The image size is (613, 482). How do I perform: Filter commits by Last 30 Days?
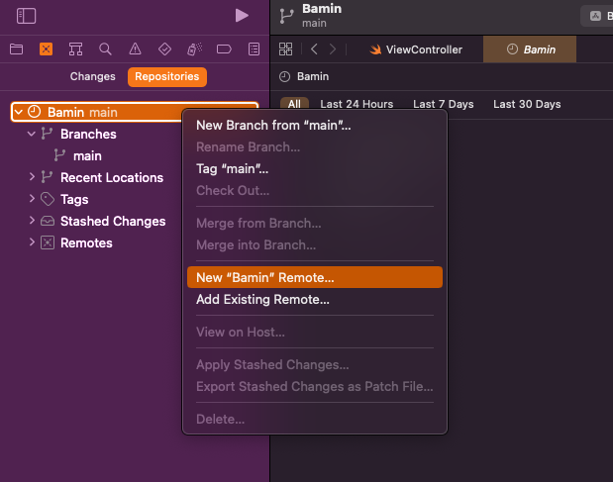(x=527, y=104)
